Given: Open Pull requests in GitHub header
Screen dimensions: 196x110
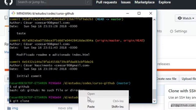Looking at the screenshot, I should tap(107, 2).
